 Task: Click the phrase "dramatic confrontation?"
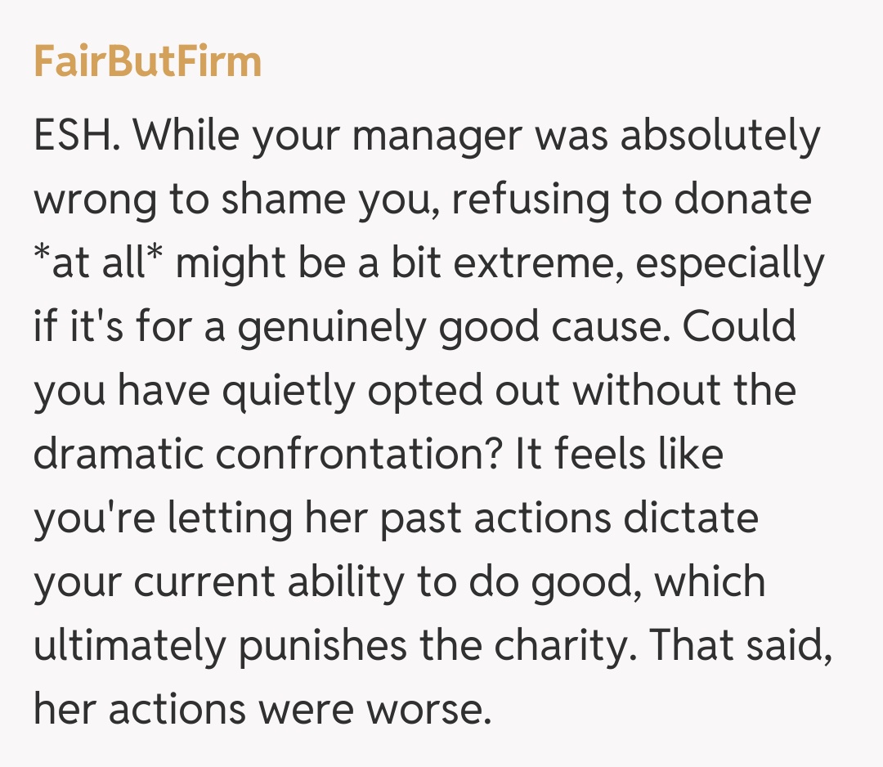coord(267,455)
